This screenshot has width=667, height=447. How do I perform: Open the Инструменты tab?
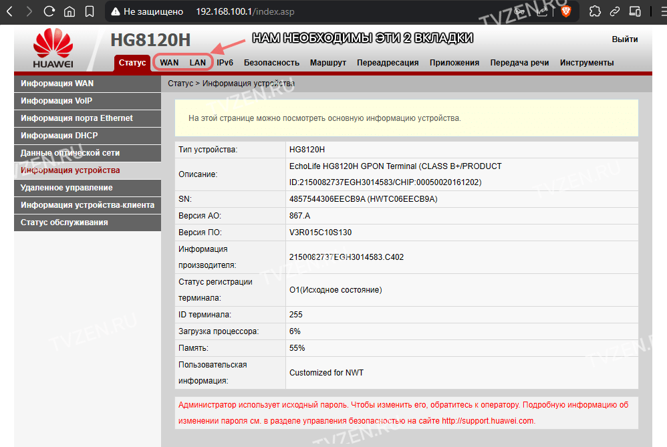pyautogui.click(x=587, y=63)
